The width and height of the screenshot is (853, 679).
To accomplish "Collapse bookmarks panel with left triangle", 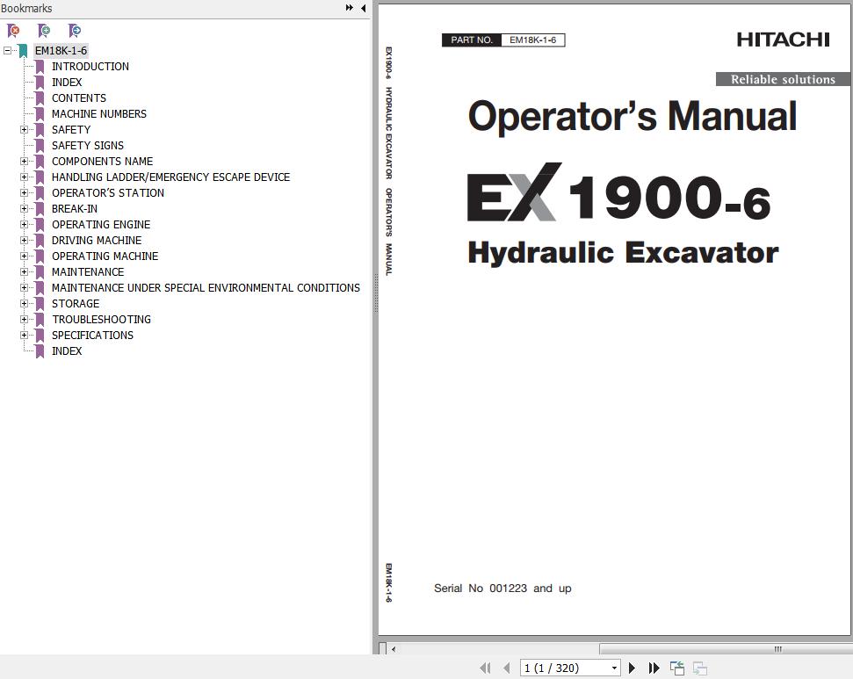I will coord(363,8).
